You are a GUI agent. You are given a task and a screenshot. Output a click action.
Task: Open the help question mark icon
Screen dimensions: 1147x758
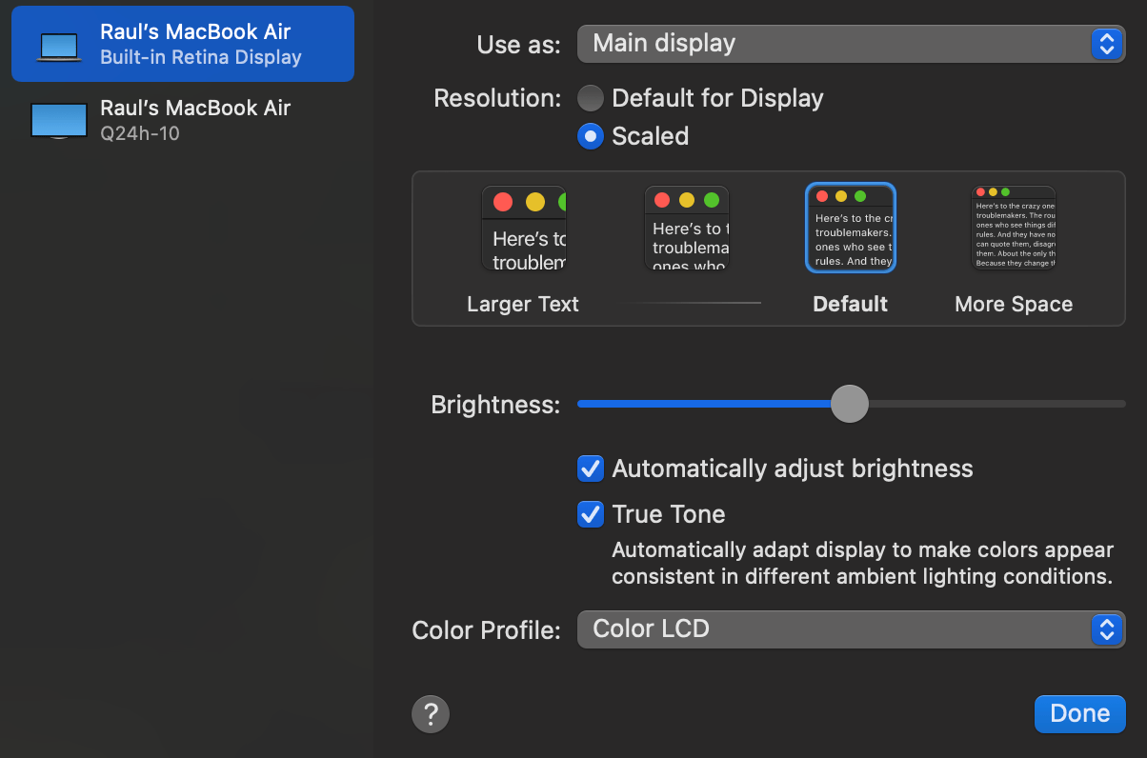(x=430, y=712)
